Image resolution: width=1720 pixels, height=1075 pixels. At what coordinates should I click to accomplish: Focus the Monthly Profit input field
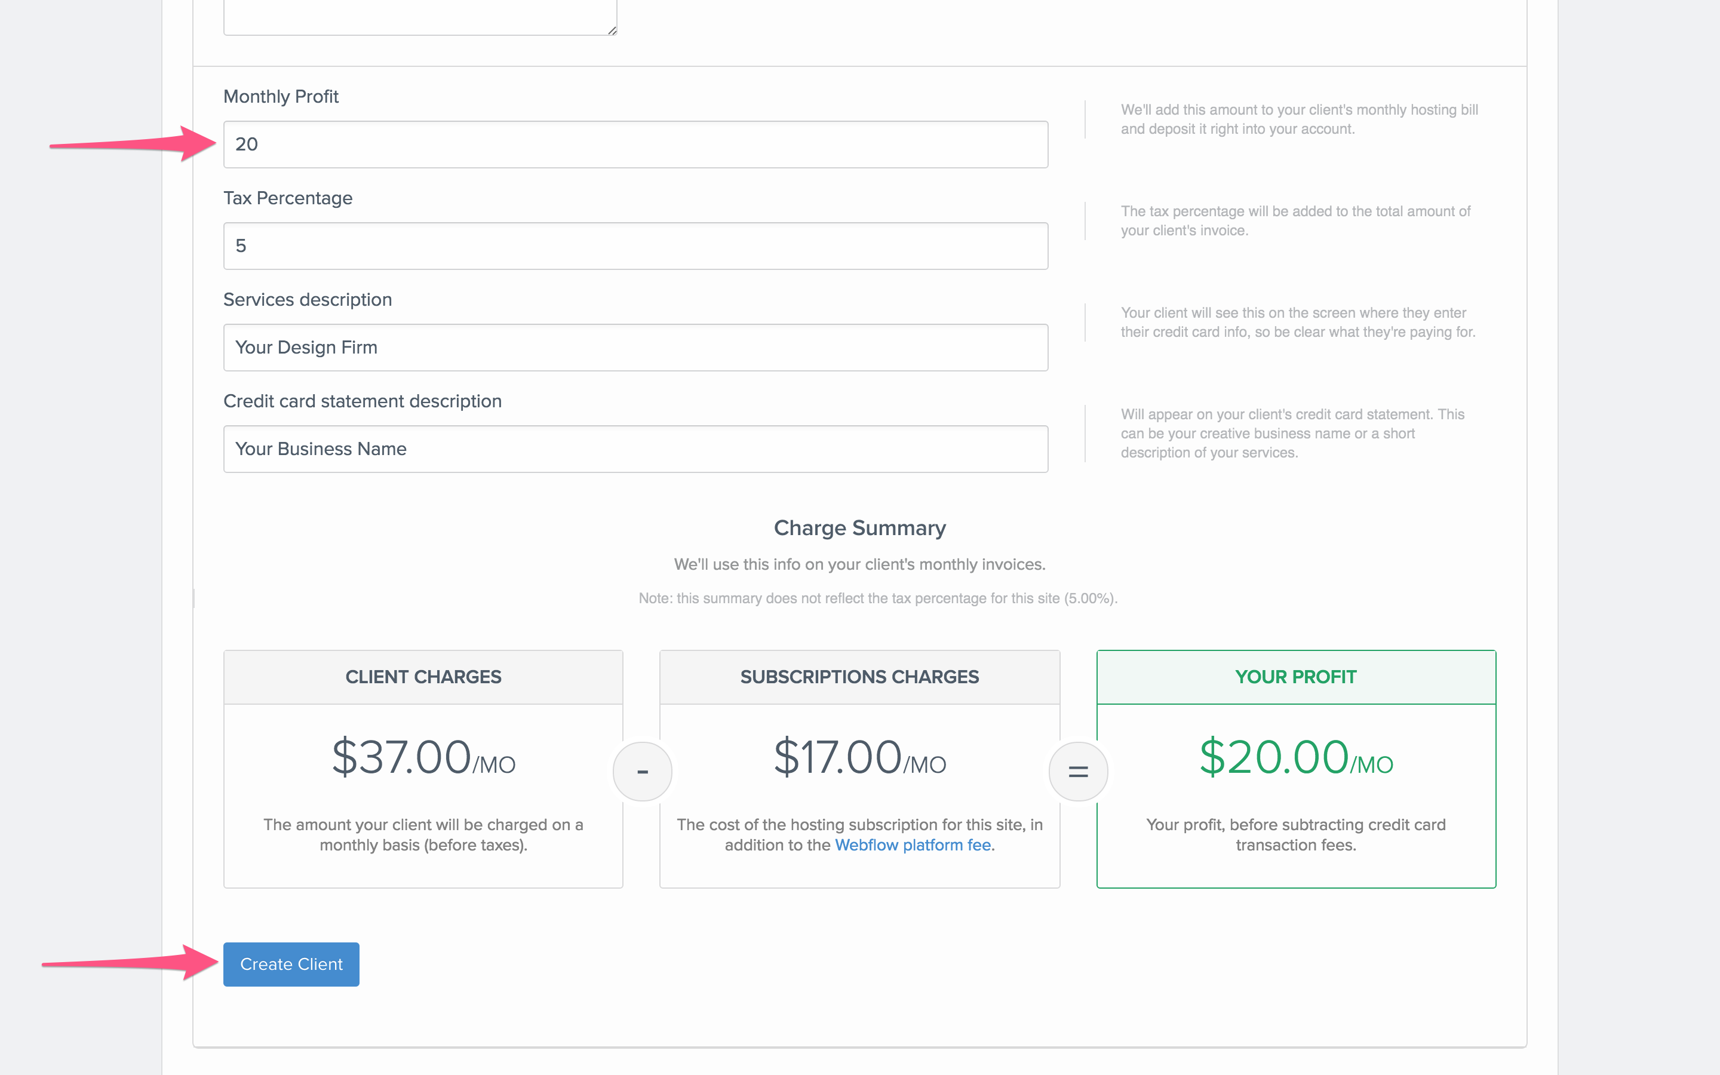coord(635,145)
